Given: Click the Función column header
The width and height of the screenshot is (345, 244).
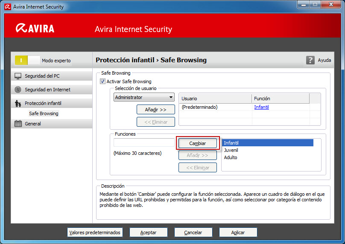Looking at the screenshot, I should pos(281,99).
